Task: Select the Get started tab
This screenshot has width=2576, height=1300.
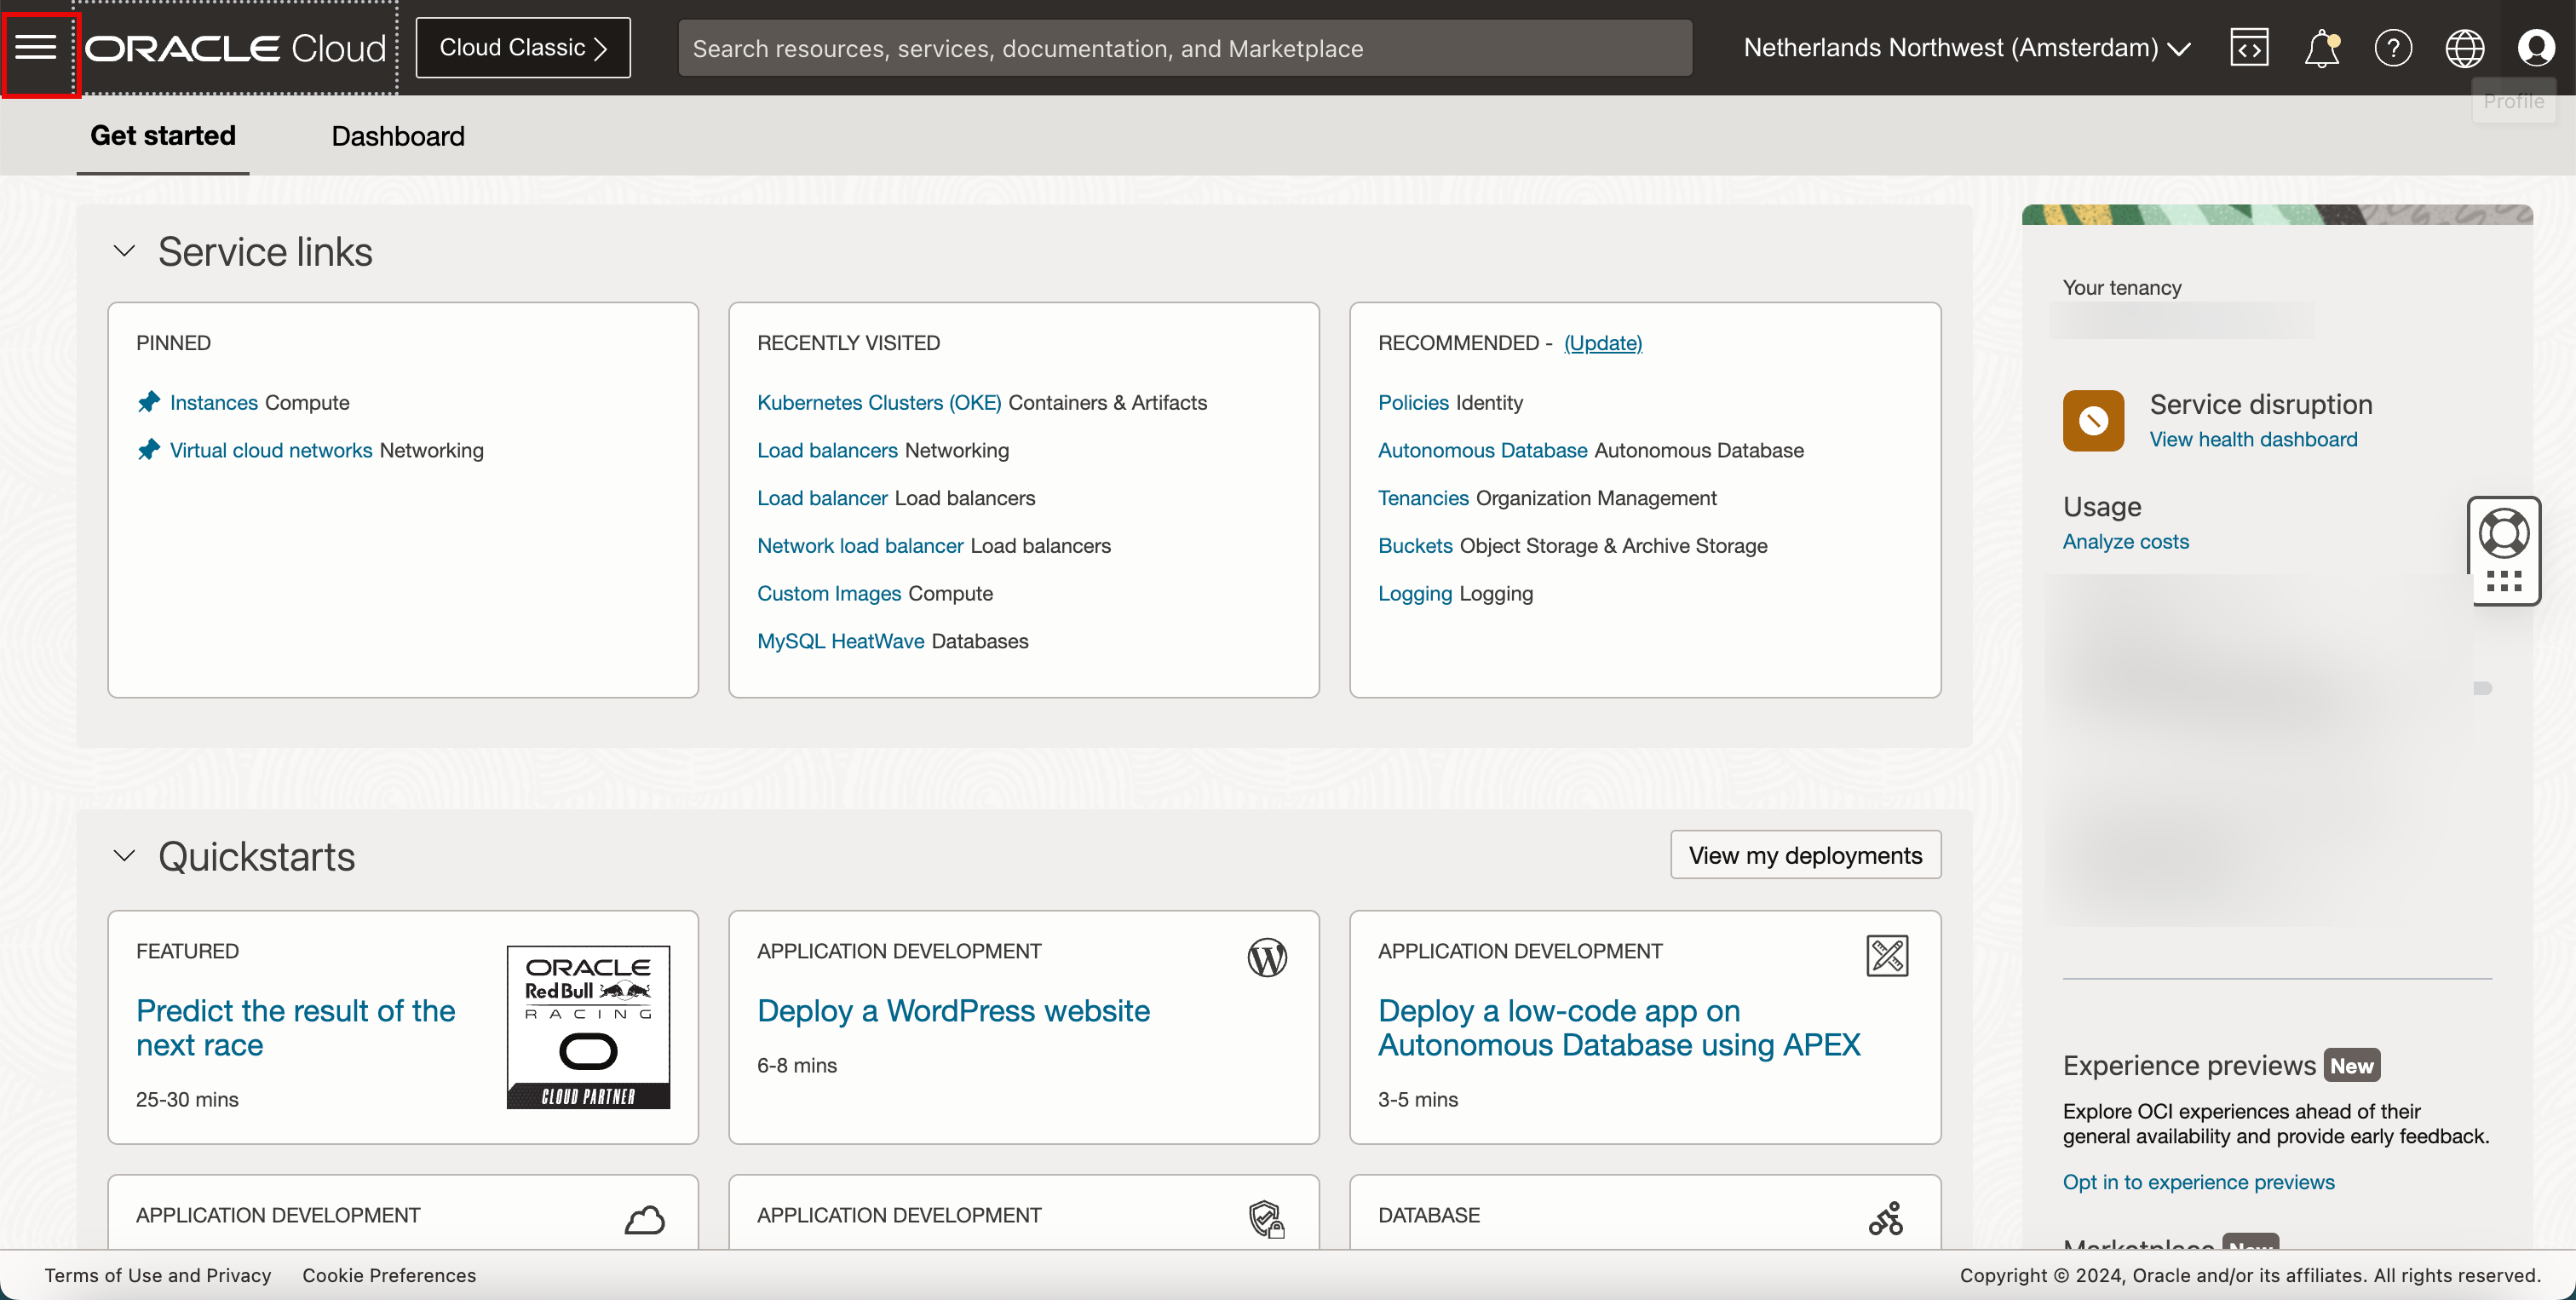Action: point(163,136)
